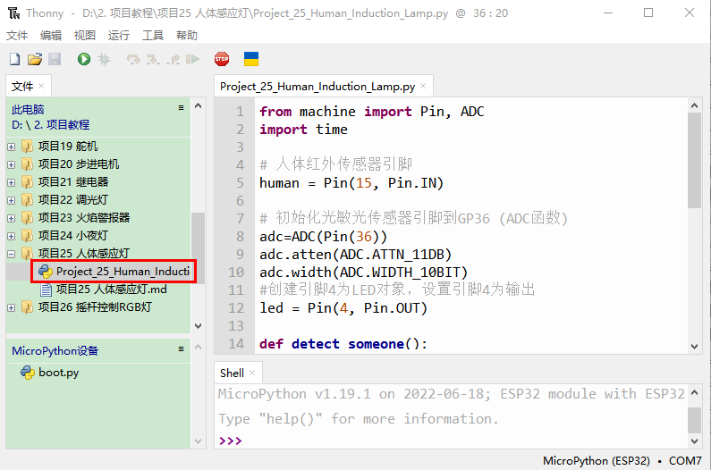Click the Shell prompt input line
Image resolution: width=711 pixels, height=470 pixels.
coord(447,441)
